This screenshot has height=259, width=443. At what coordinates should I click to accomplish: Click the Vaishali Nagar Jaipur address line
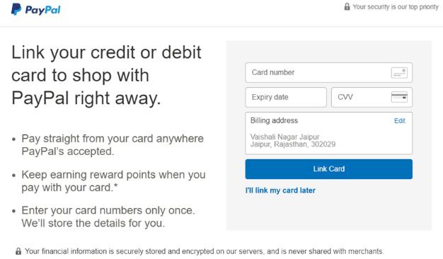pos(284,137)
